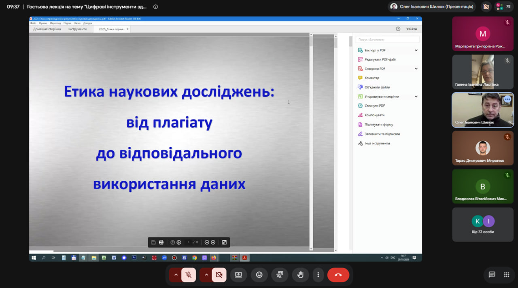Open activities grid icon
This screenshot has height=288, width=518.
(507, 275)
